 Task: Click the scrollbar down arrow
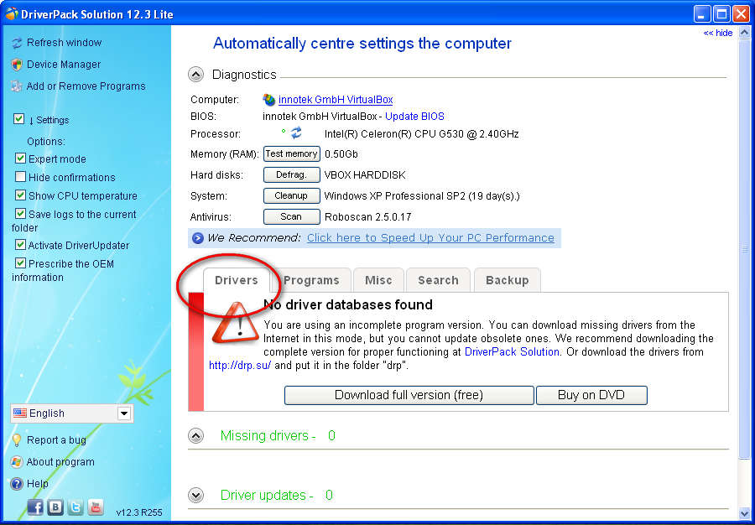(745, 513)
